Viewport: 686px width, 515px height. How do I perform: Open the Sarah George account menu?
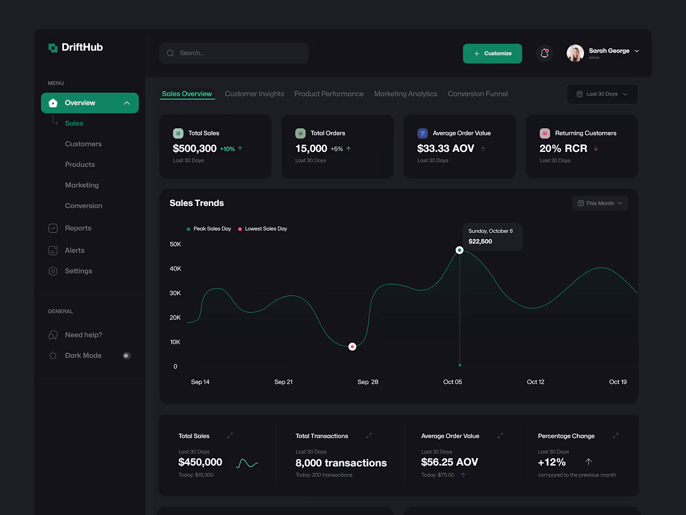603,53
